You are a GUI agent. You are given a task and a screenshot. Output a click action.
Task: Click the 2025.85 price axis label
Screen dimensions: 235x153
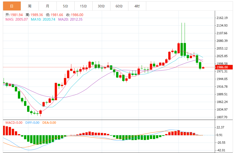tap(222, 56)
